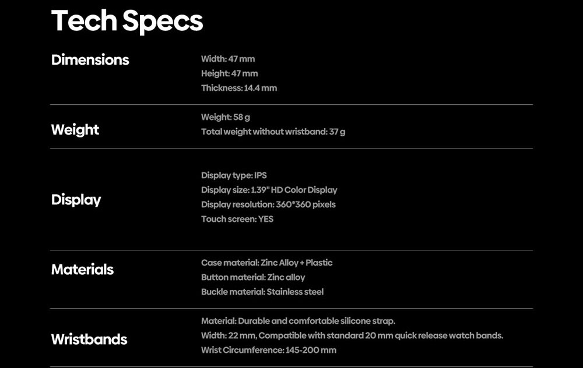
Task: Click the Button material: Zinc alloy line
Action: (253, 277)
